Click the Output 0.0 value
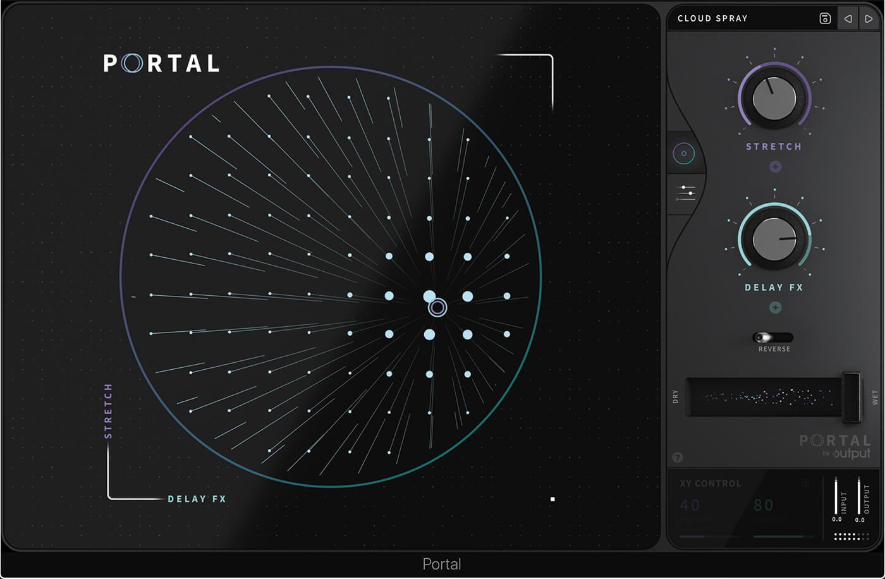 point(860,520)
